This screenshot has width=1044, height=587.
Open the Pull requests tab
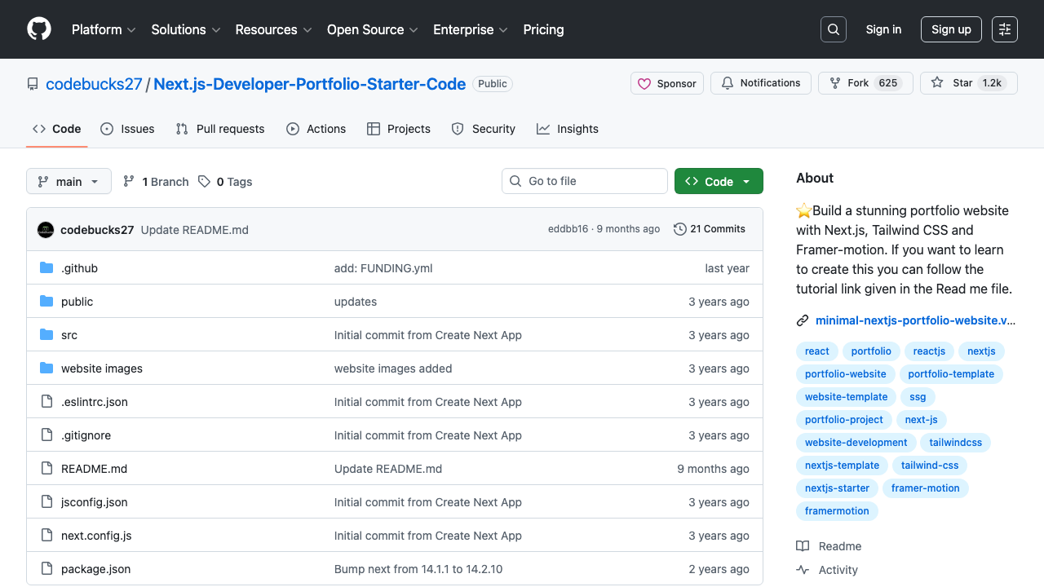(x=220, y=129)
